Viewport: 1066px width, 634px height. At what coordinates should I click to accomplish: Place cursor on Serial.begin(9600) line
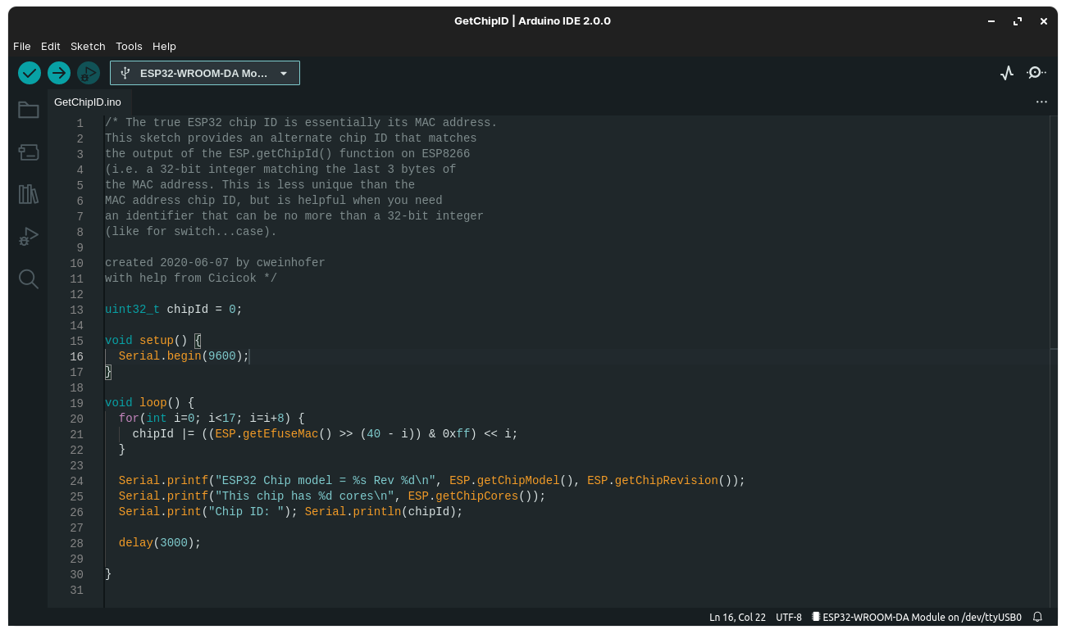(183, 356)
